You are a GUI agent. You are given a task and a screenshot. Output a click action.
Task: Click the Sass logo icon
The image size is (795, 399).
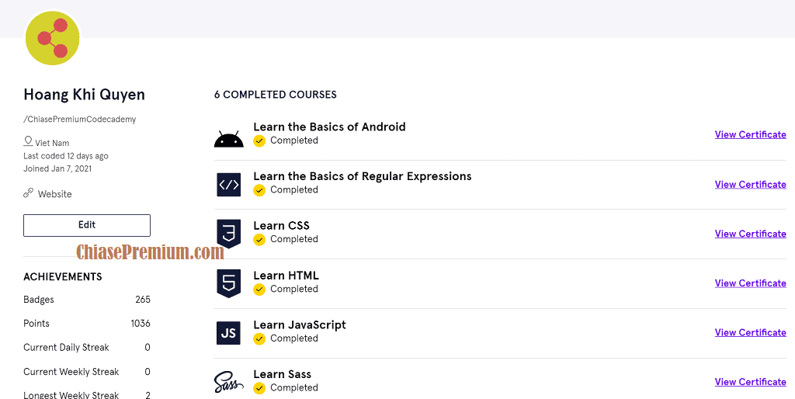228,382
